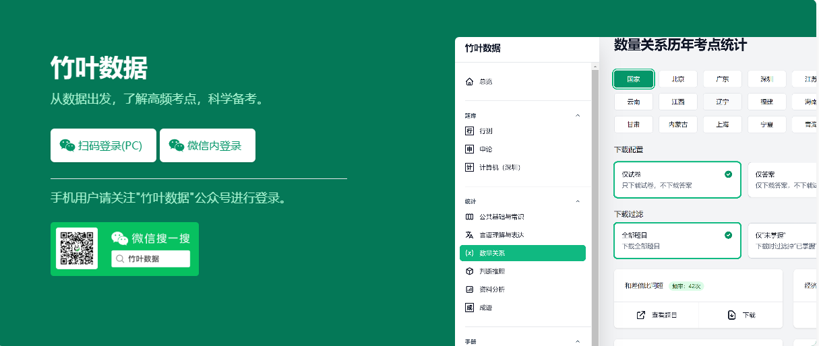Click the 扫码登录(PC) login button
The width and height of the screenshot is (819, 346).
pos(103,145)
